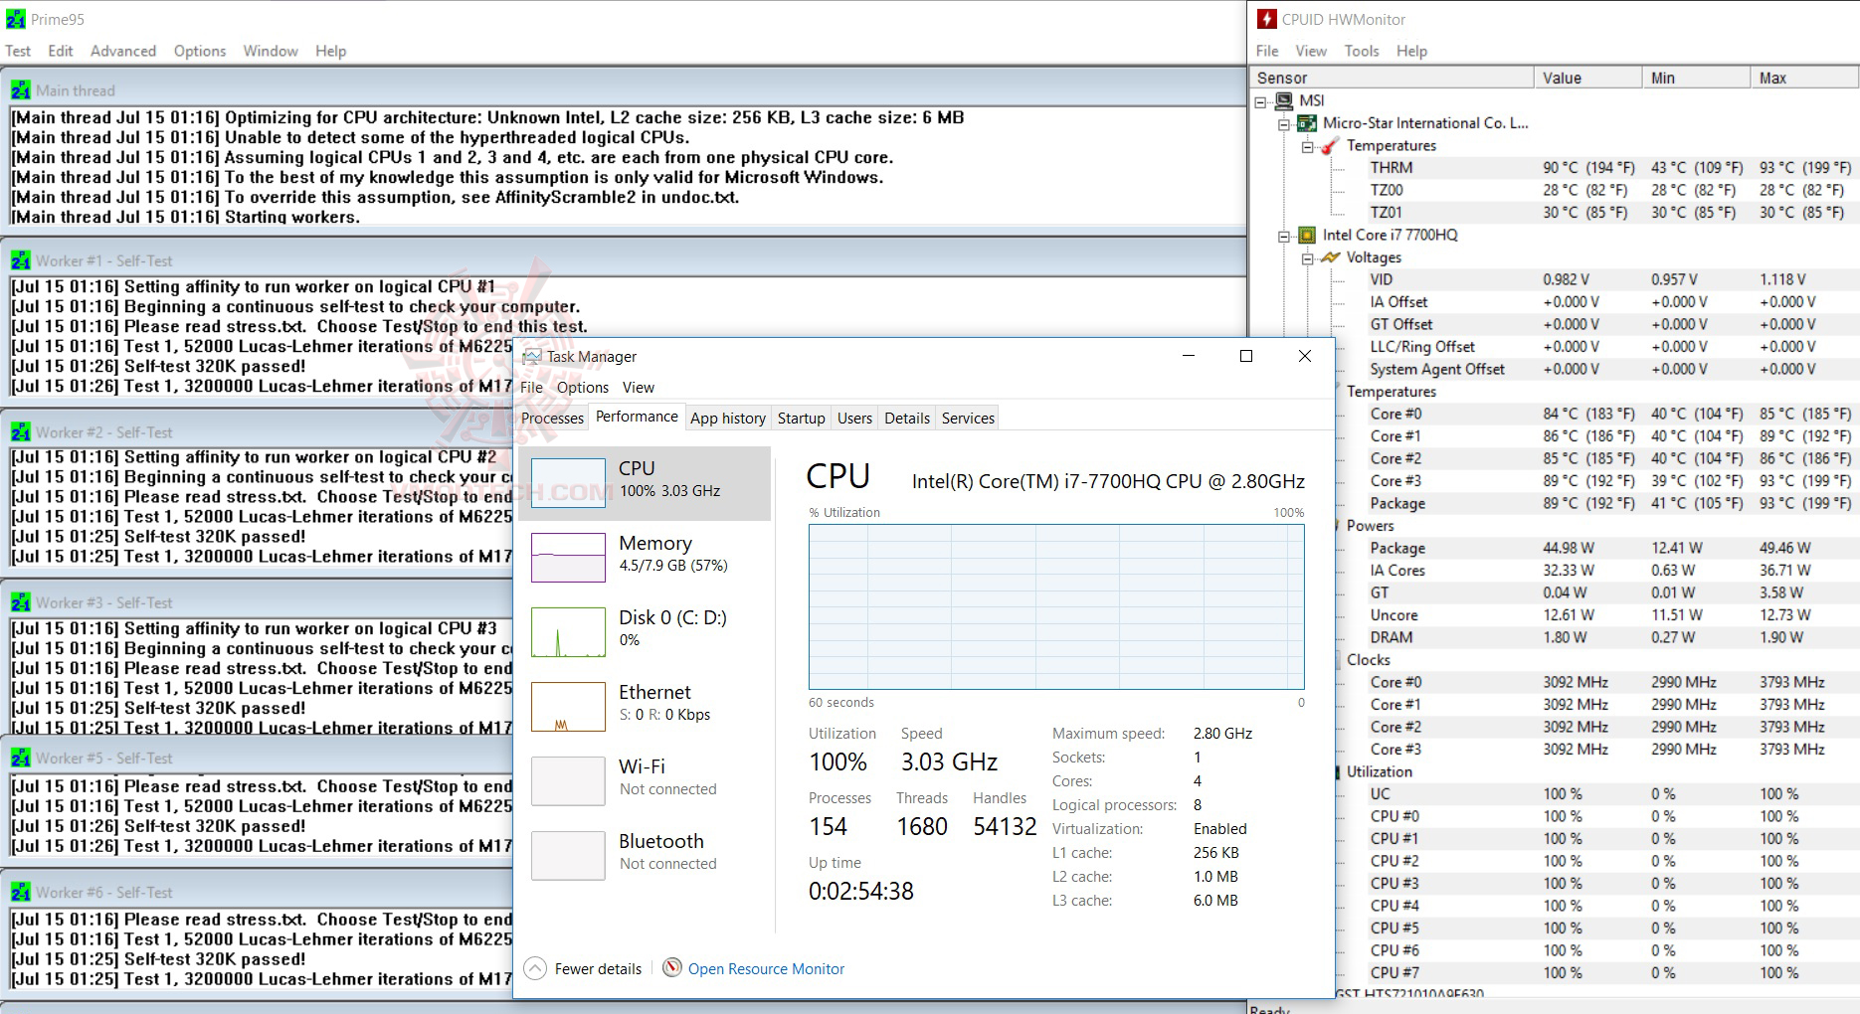Select the CPU graph thumbnail in Task Manager
This screenshot has height=1014, width=1860.
coord(568,483)
